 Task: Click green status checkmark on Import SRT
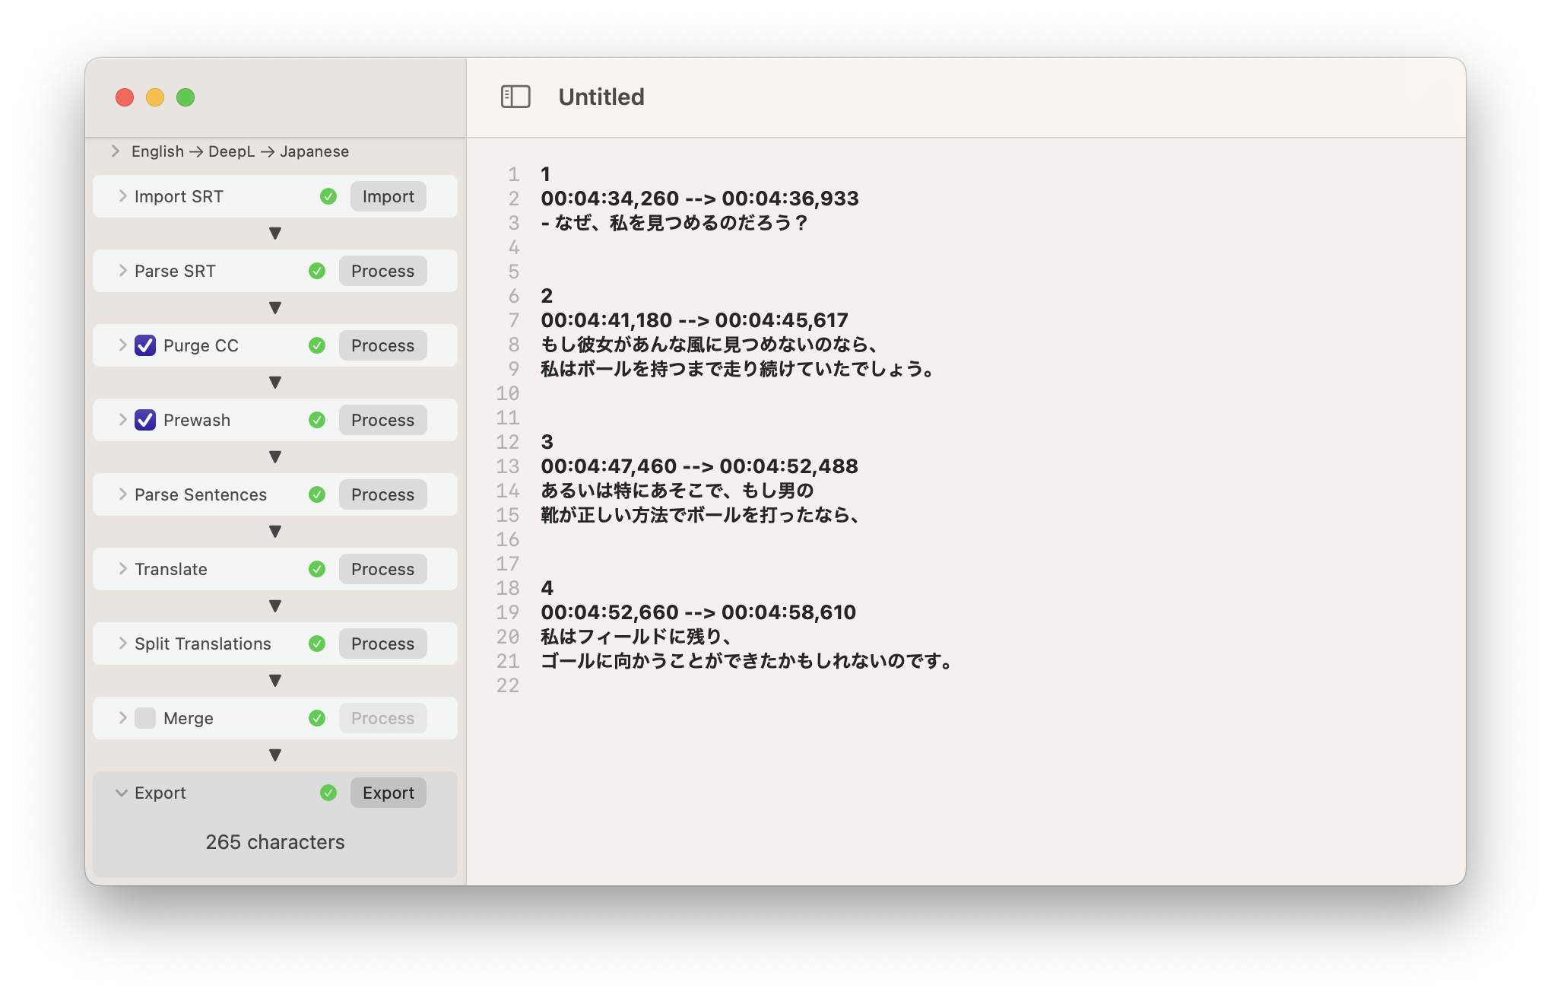[x=328, y=196]
